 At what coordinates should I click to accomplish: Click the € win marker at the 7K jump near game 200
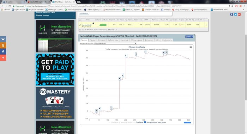[126, 55]
